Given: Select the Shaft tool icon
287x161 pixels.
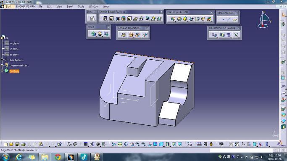Looking at the screenshot, I should (118, 18).
